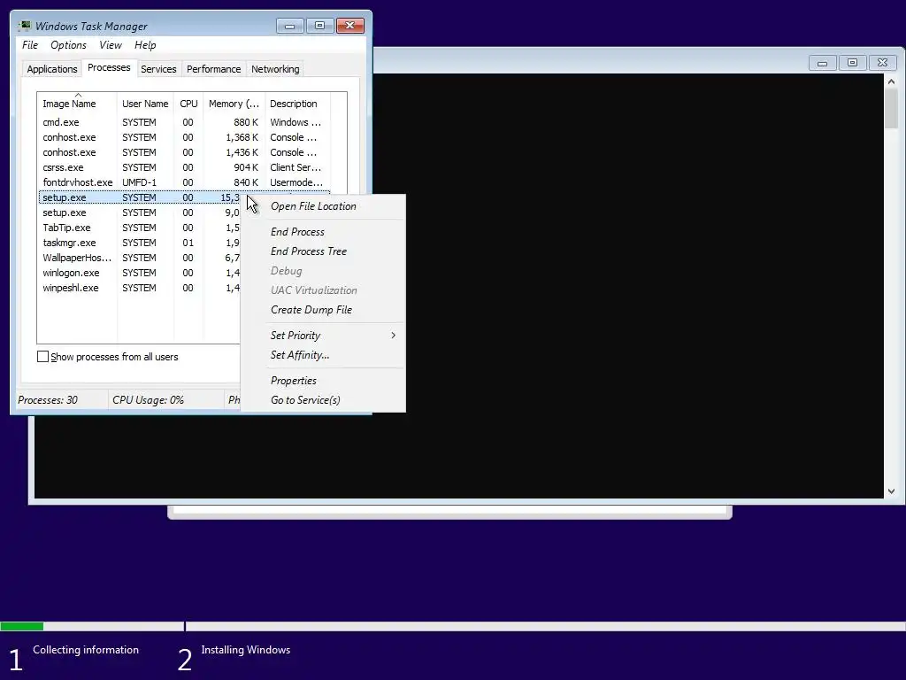
Task: Sort by Description column header
Action: point(297,104)
